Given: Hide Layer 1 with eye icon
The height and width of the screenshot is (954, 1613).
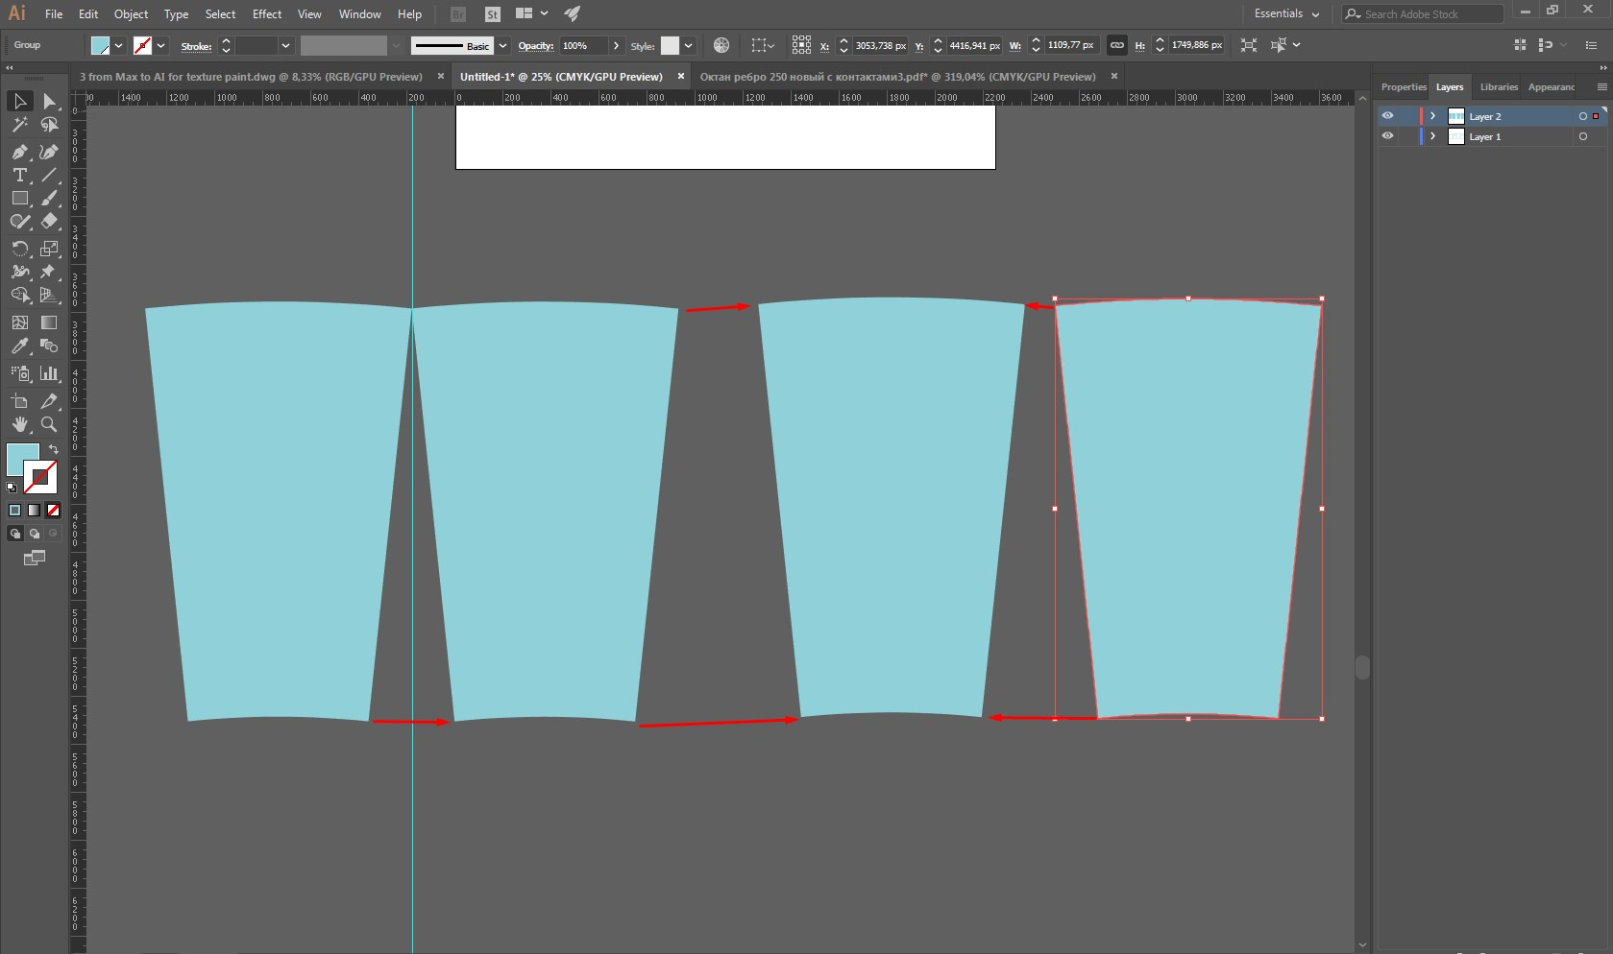Looking at the screenshot, I should [x=1387, y=136].
